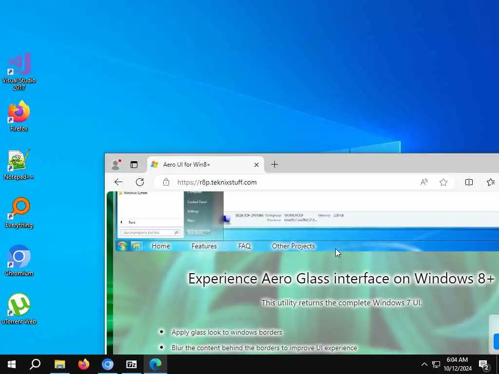Screen dimensions: 499x374
Task: Open the Favorites list icon
Action: pos(490,182)
